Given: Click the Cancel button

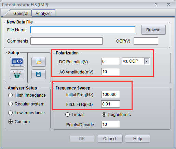Looking at the screenshot, I should tap(110, 139).
